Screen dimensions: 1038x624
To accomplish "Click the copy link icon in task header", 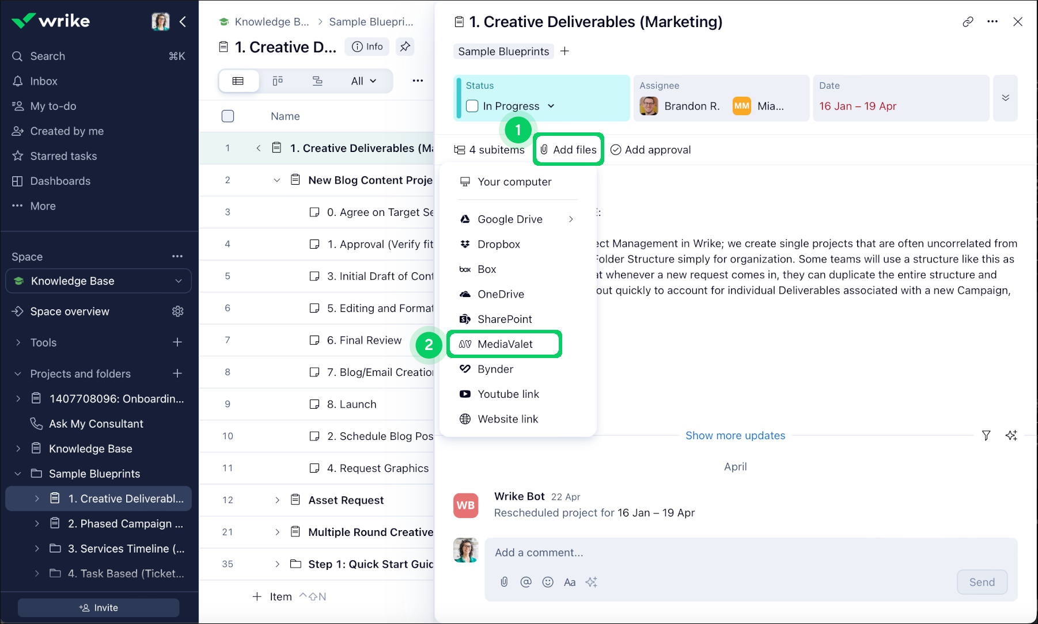I will (968, 22).
